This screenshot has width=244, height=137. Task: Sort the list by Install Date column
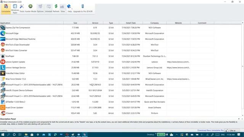(x=131, y=23)
